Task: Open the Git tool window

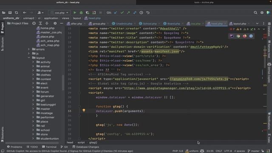Action: (x=64, y=147)
